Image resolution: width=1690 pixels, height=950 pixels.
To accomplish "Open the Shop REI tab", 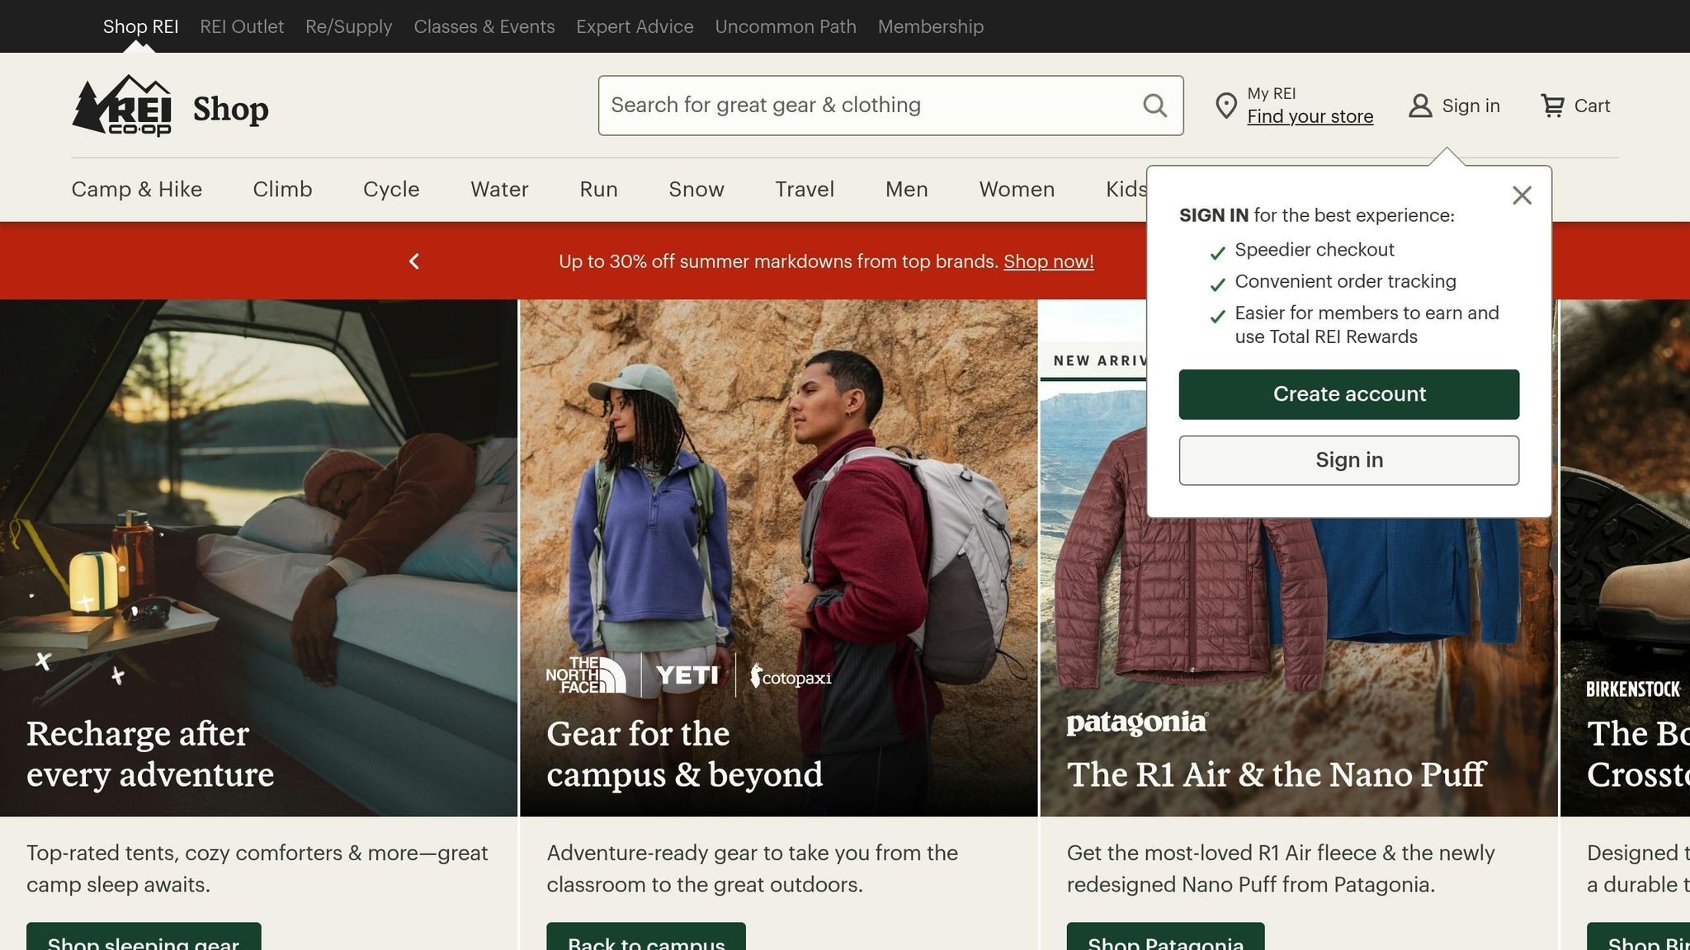I will [x=140, y=26].
